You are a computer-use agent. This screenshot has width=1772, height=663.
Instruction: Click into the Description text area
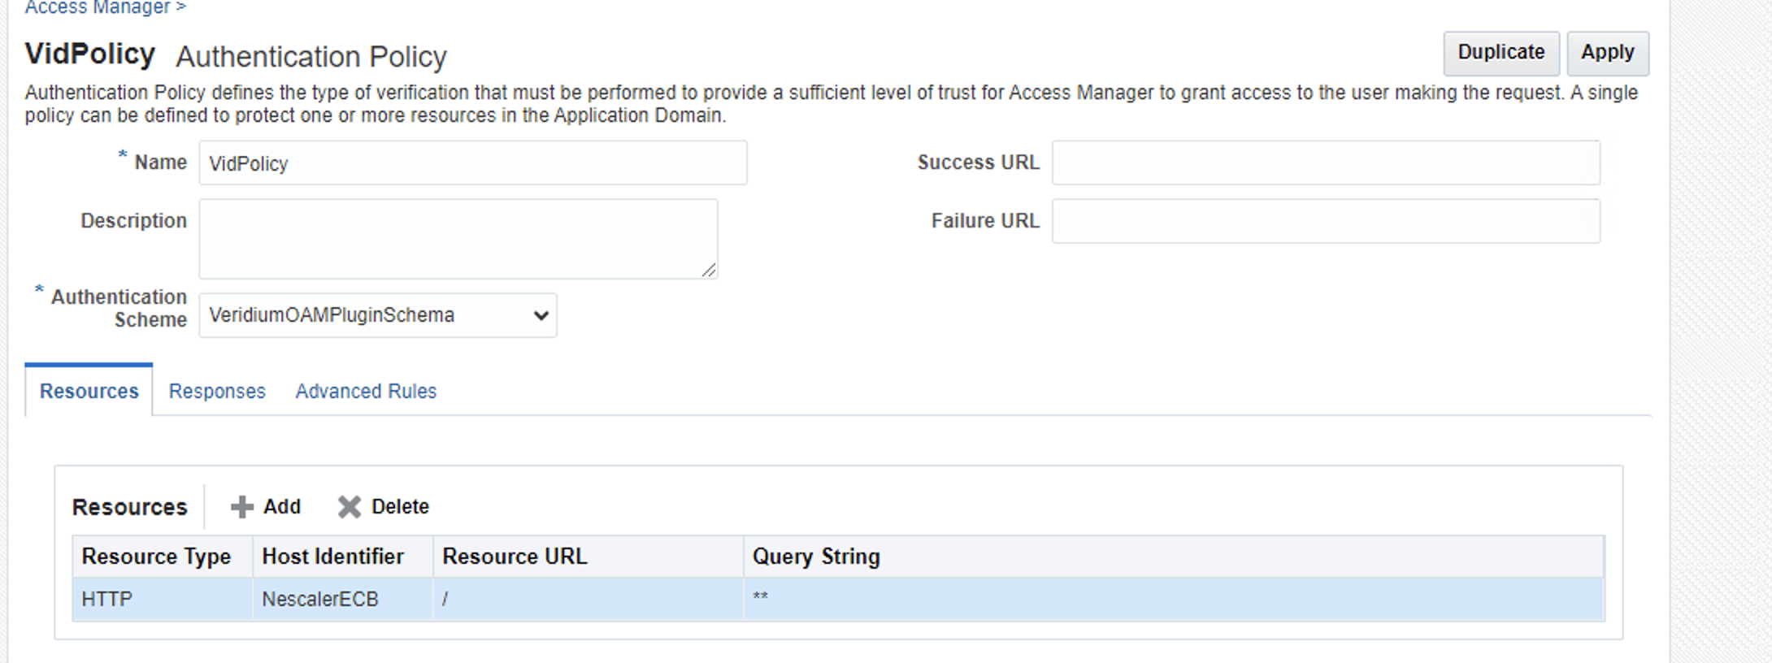point(458,239)
